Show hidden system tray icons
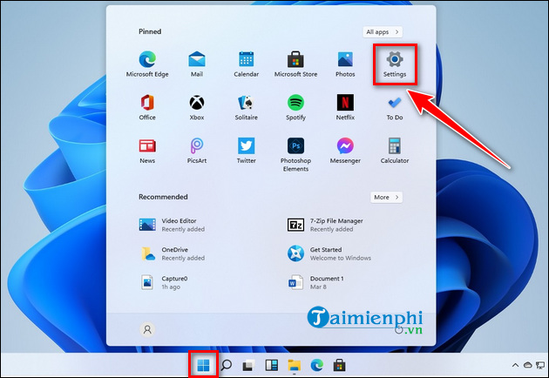Viewport: 549px width, 378px height. tap(515, 365)
